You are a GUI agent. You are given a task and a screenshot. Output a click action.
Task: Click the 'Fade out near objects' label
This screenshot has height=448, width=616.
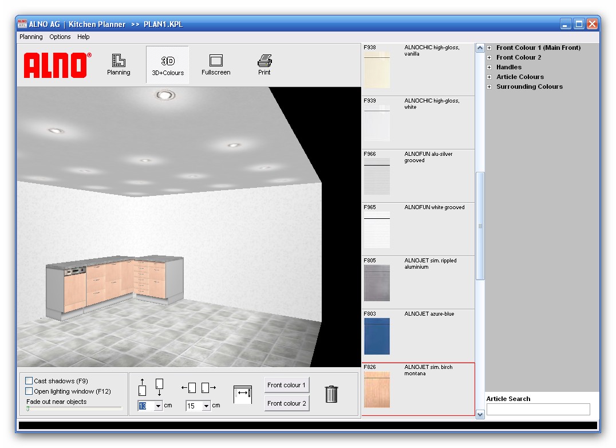[x=56, y=402]
